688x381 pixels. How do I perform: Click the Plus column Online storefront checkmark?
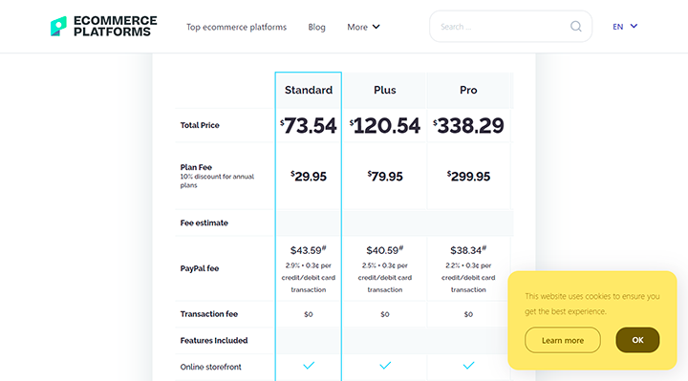point(385,366)
